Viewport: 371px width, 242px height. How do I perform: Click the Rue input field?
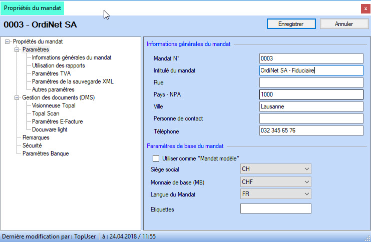311,82
